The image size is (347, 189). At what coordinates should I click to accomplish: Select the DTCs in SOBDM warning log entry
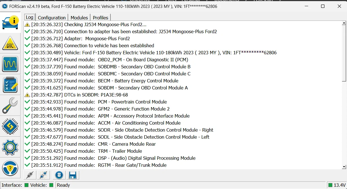[79, 95]
